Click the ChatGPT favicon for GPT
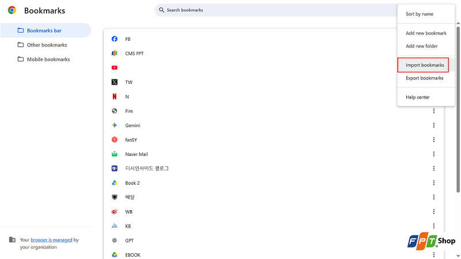The image size is (461, 259). pyautogui.click(x=114, y=241)
